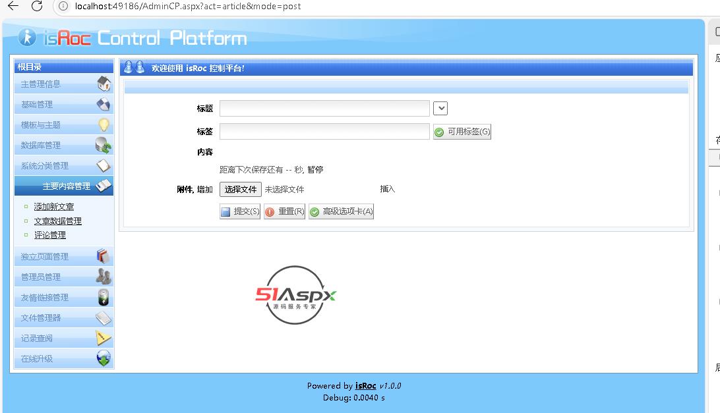Open 独立页面管理 menu section
This screenshot has width=720, height=413.
pos(64,256)
